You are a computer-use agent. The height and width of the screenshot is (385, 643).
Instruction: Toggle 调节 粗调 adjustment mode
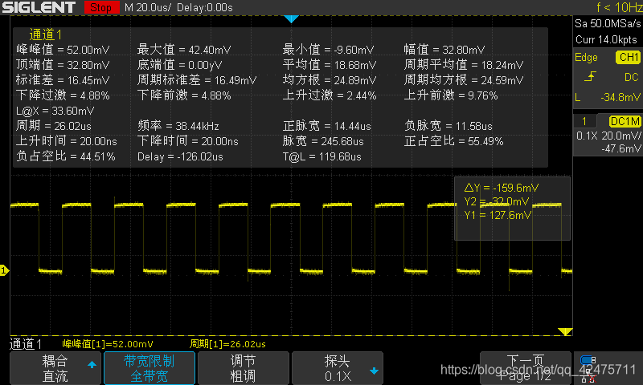click(244, 368)
